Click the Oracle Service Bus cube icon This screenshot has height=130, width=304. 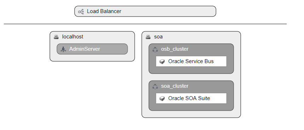(x=162, y=61)
